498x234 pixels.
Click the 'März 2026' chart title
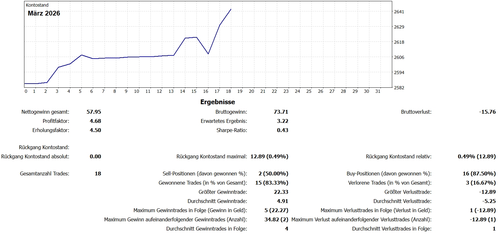coord(44,13)
